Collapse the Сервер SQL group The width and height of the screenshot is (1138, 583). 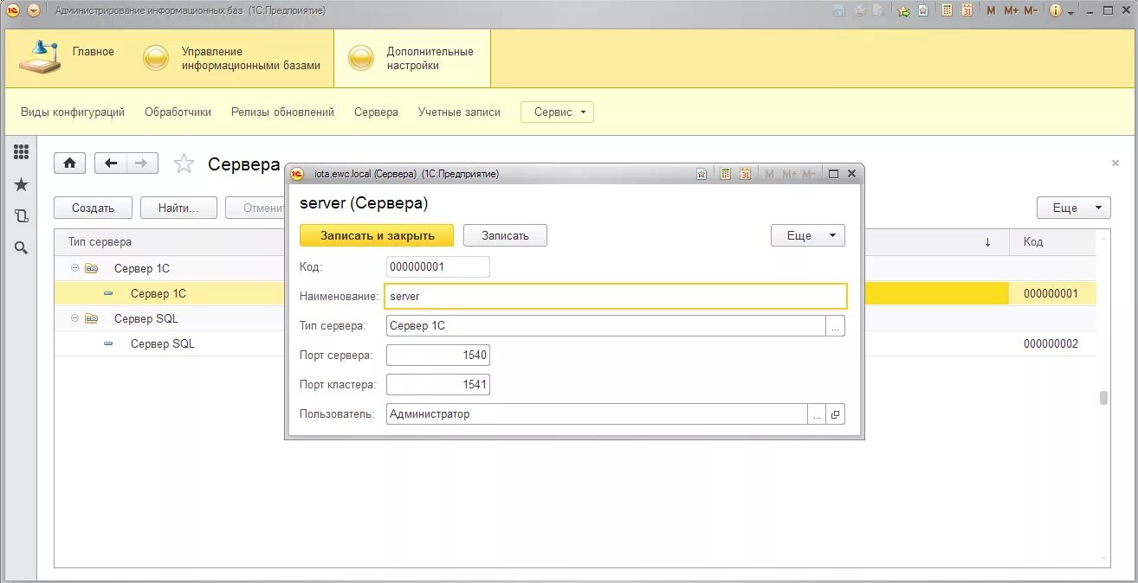coord(75,318)
